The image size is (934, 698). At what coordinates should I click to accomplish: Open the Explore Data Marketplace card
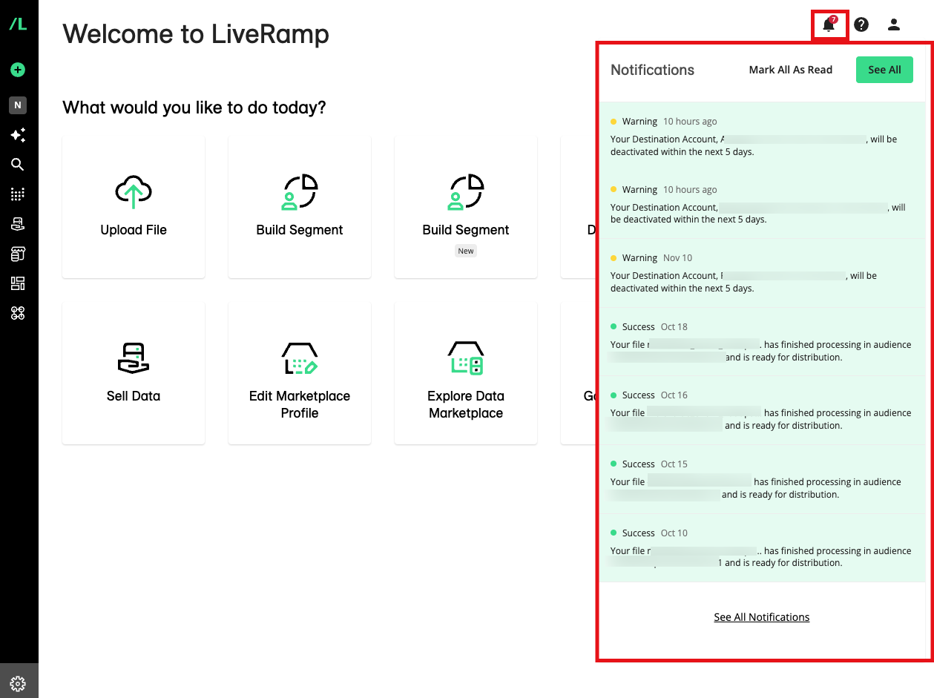pyautogui.click(x=466, y=372)
